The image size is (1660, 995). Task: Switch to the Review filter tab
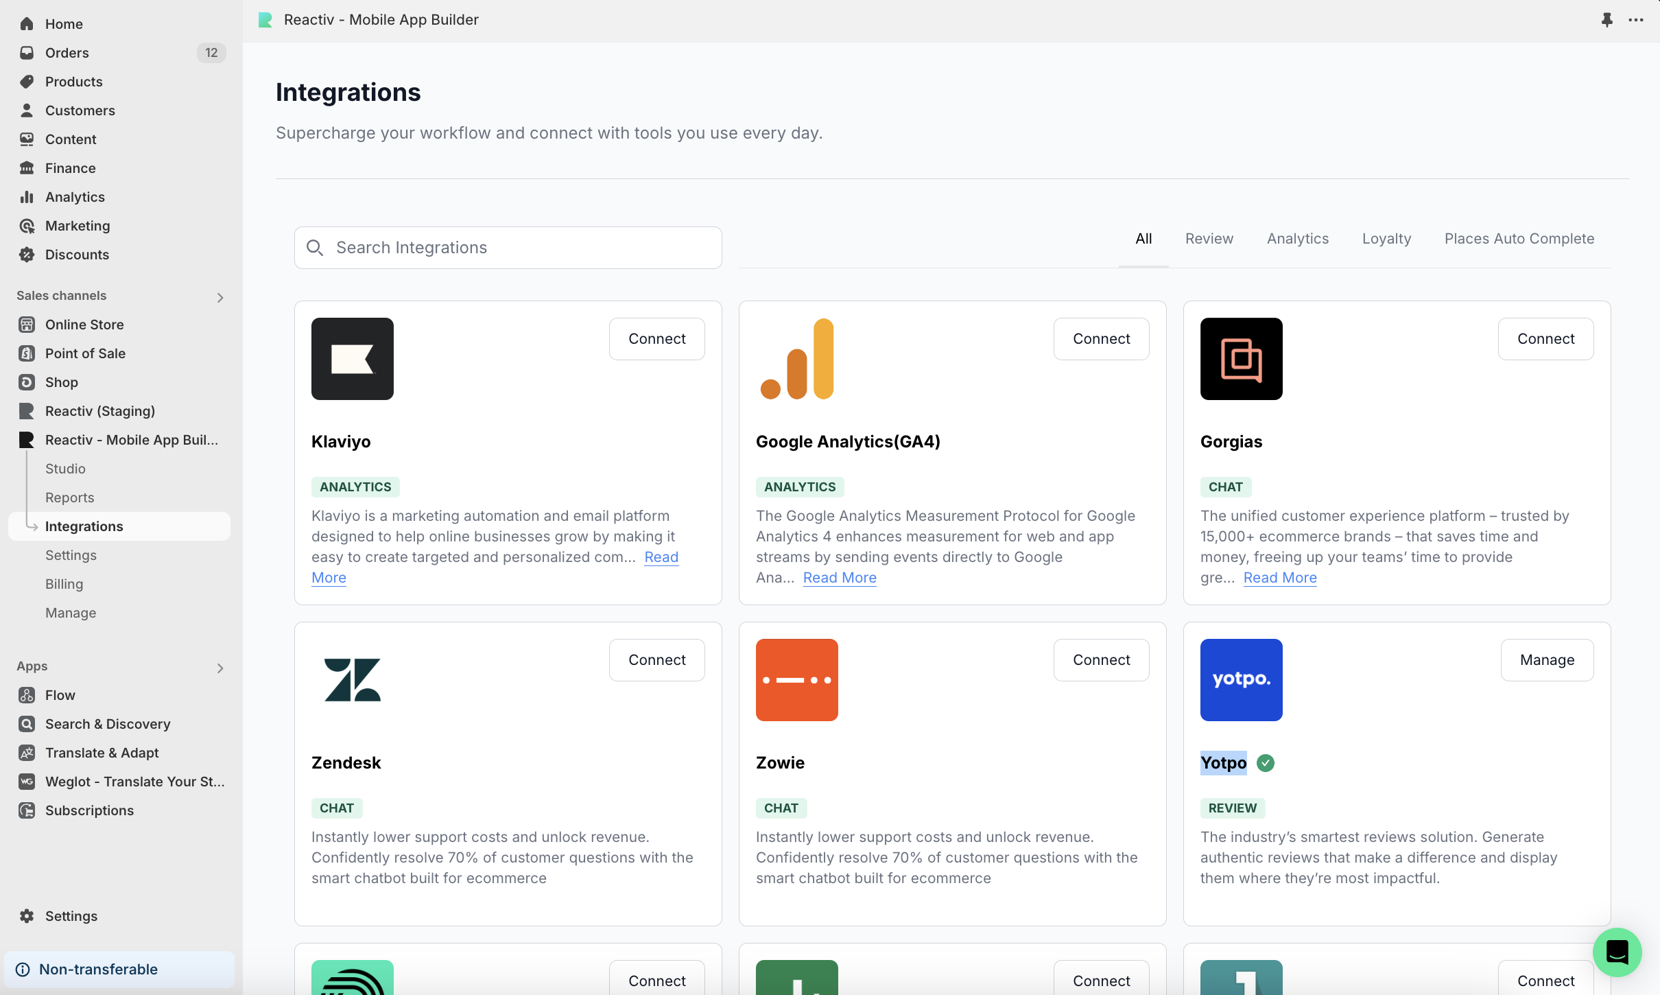point(1209,239)
